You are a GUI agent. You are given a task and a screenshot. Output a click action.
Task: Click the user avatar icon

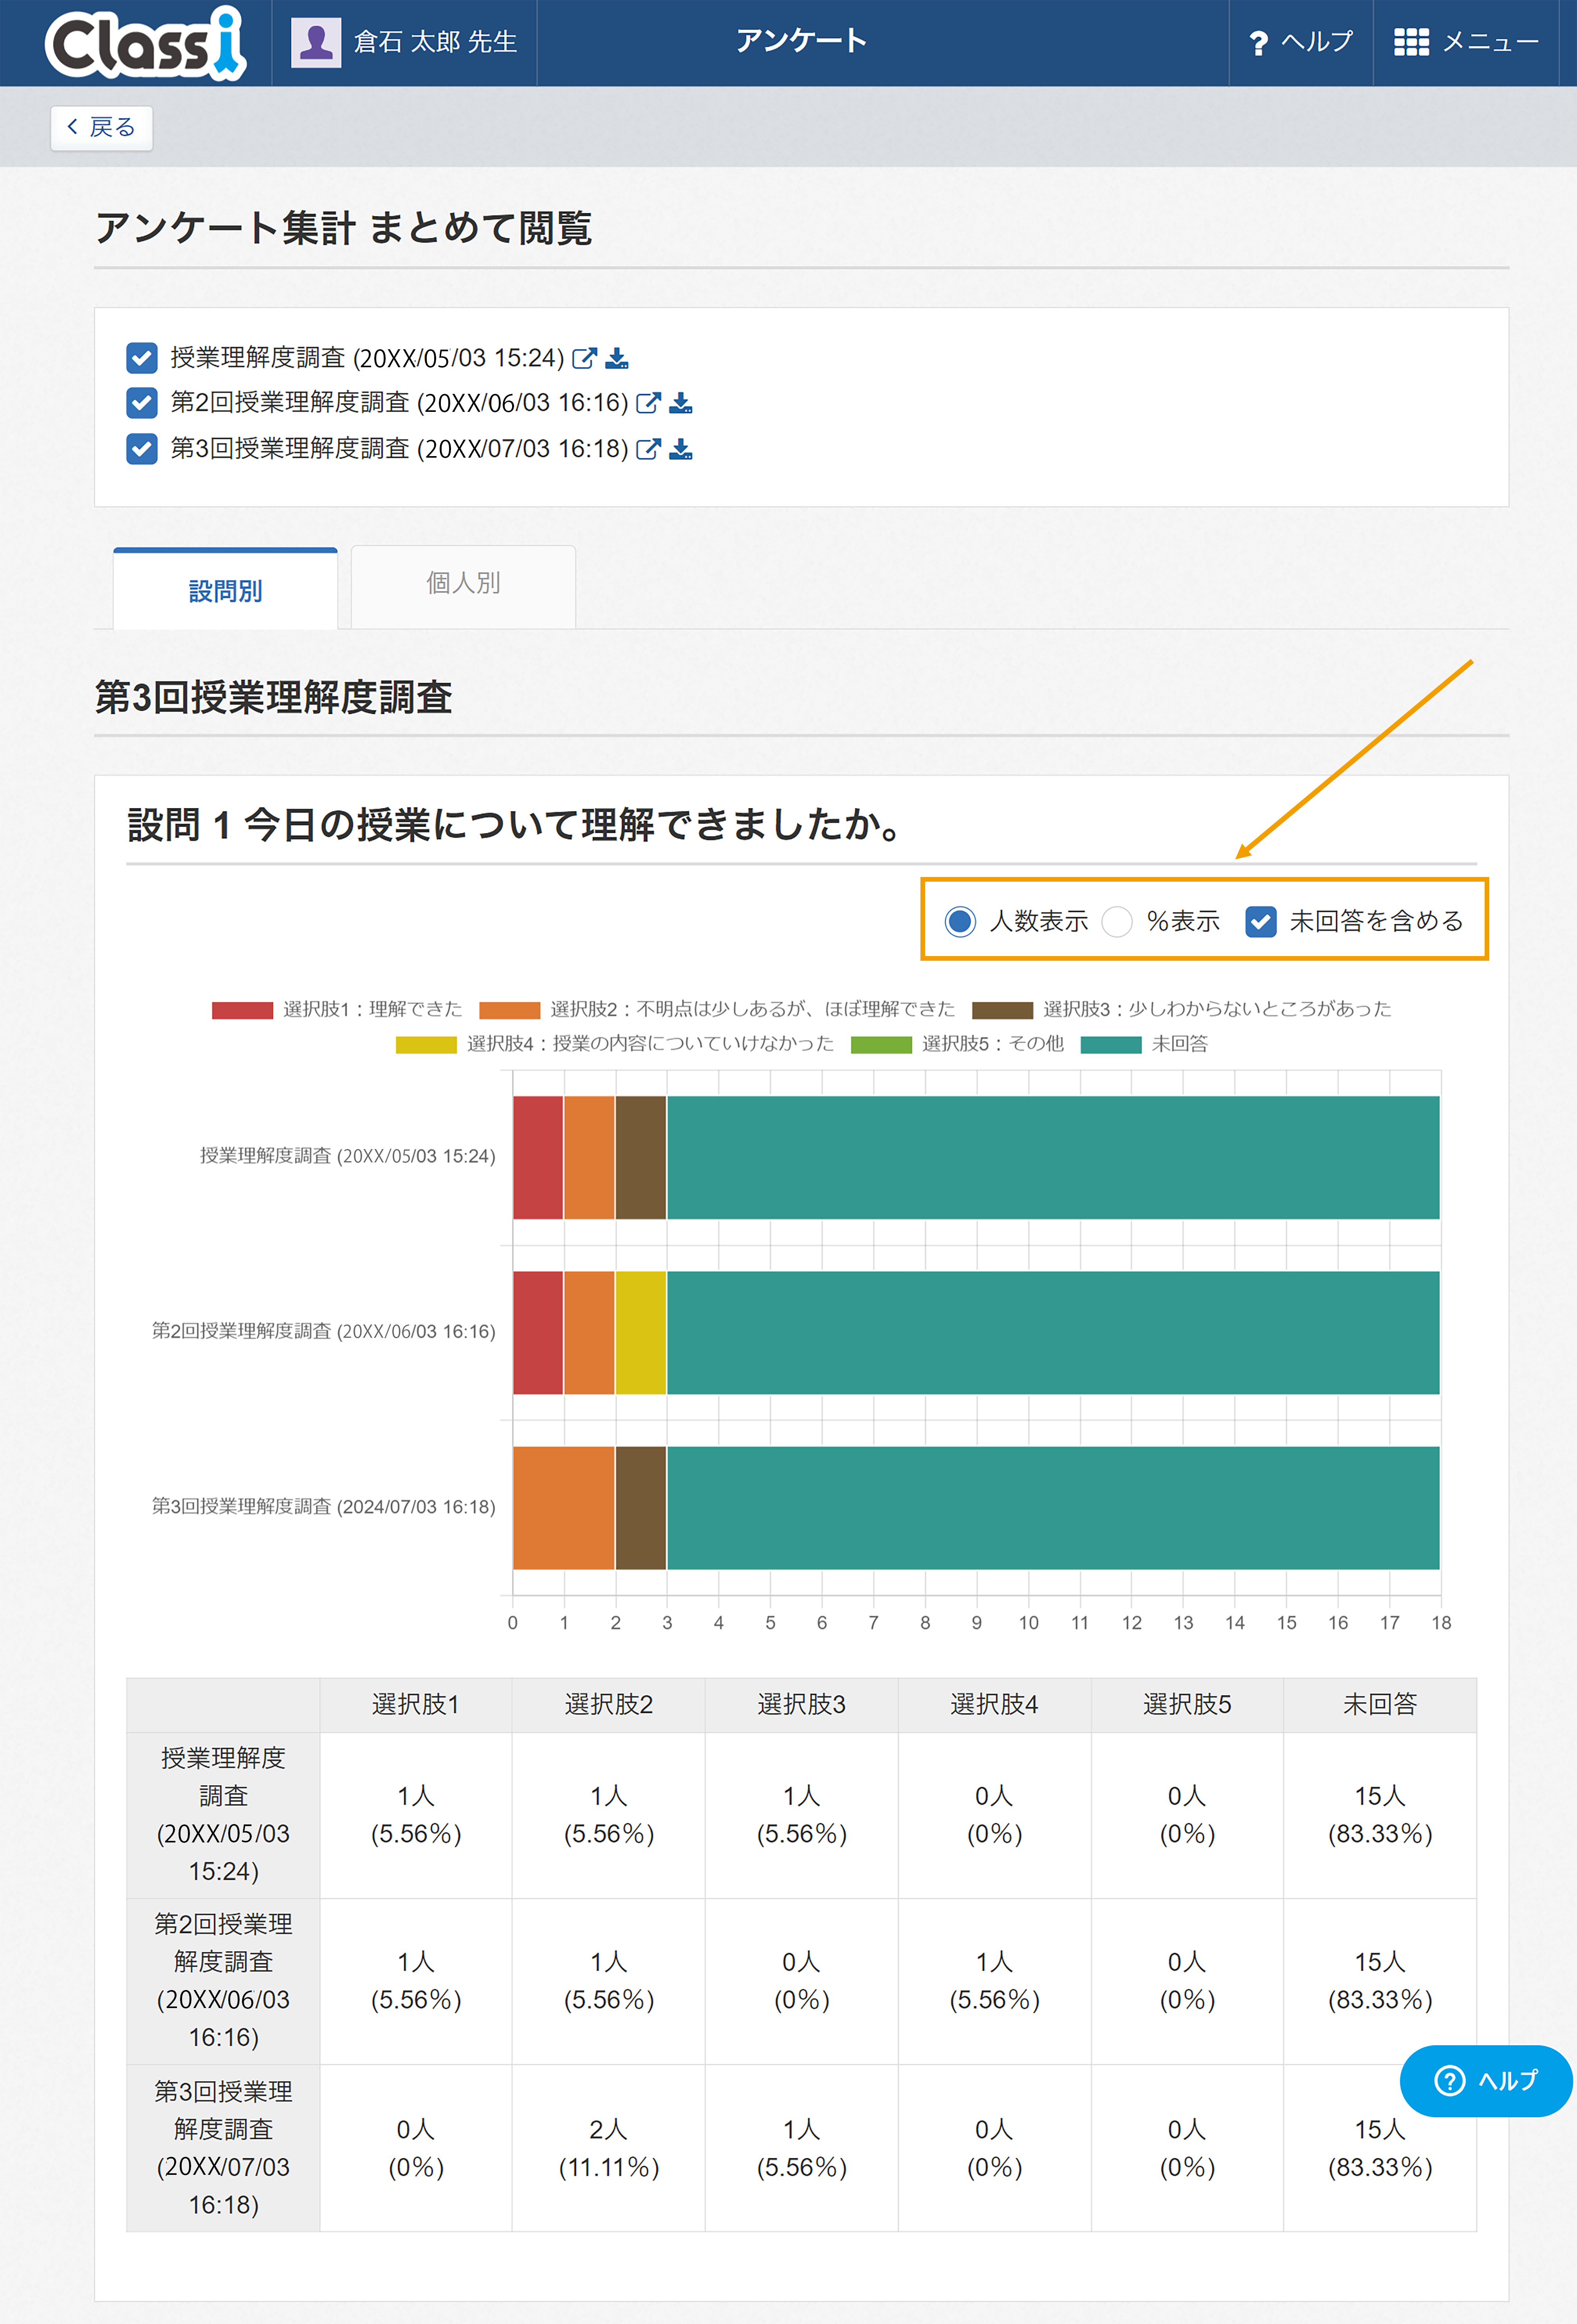[316, 42]
